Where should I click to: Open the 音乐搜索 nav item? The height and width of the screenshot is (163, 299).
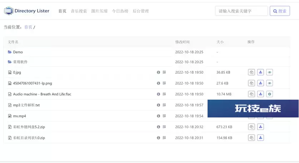tap(79, 11)
